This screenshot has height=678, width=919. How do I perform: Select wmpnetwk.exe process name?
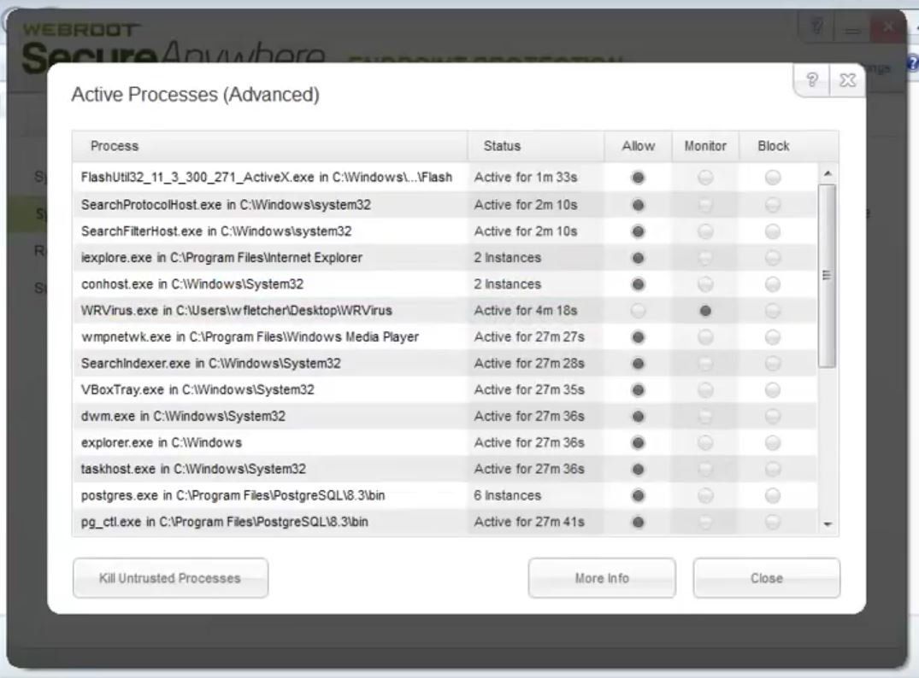(250, 337)
